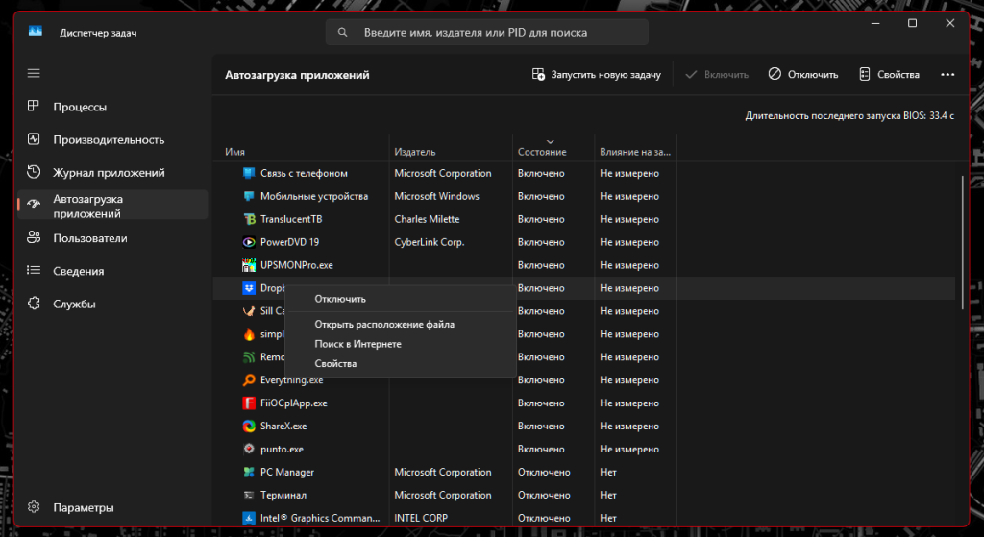Open the three-dot more options menu
This screenshot has height=537, width=984.
(947, 74)
